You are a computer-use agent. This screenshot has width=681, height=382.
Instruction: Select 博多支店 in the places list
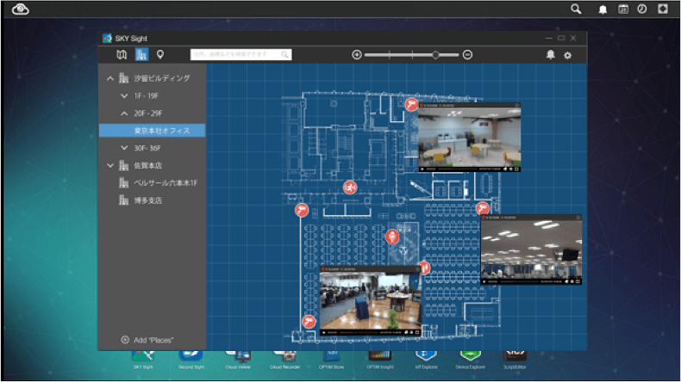(x=147, y=200)
